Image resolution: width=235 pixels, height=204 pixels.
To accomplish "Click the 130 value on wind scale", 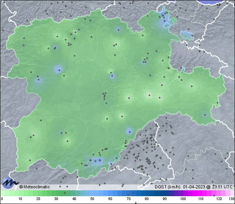I will 232,199.
